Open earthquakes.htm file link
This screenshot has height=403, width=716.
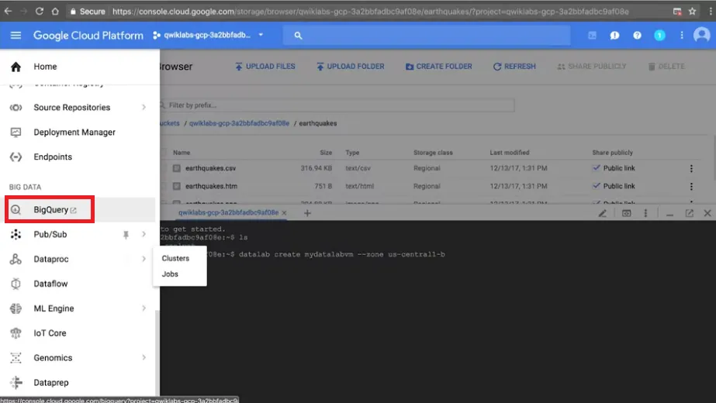(211, 186)
